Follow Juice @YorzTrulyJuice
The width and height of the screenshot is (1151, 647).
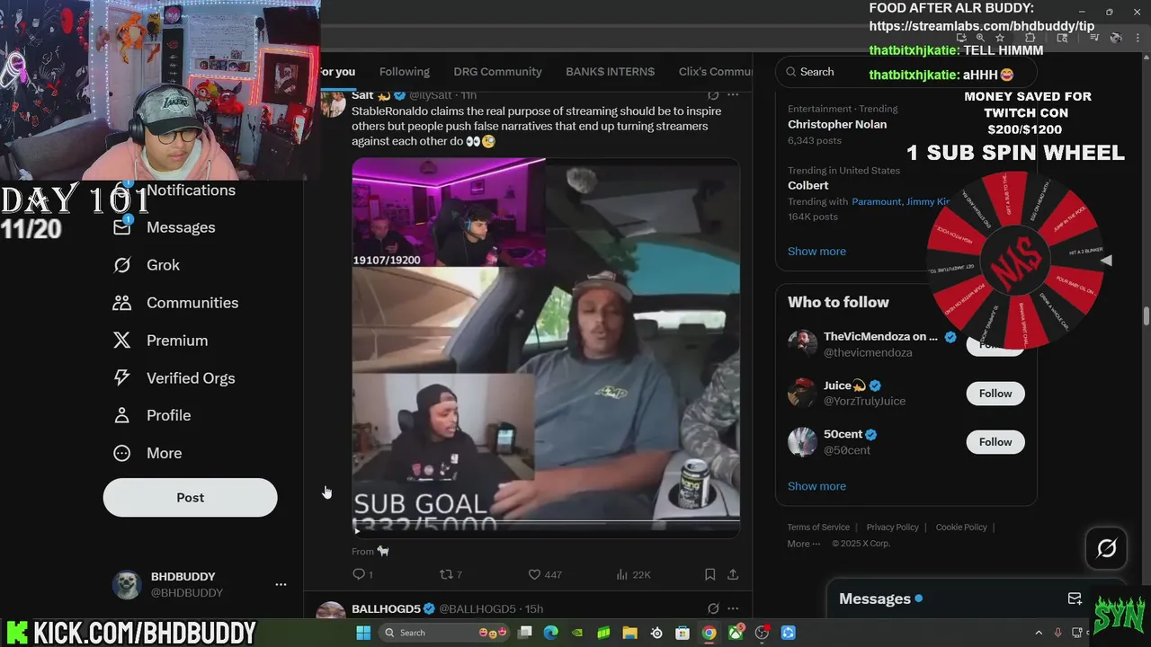pyautogui.click(x=995, y=394)
